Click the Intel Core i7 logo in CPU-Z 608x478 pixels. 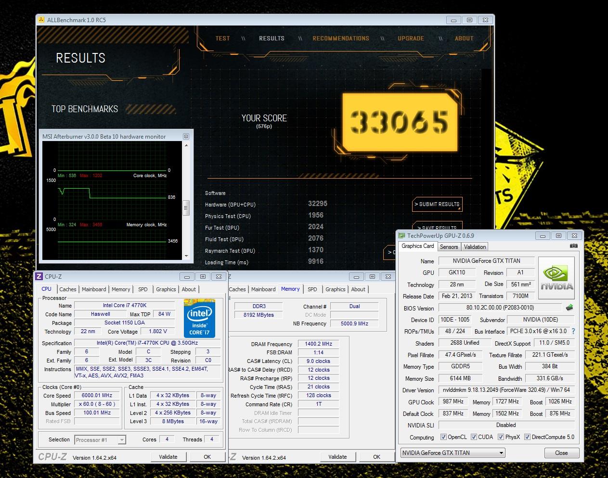click(x=199, y=319)
